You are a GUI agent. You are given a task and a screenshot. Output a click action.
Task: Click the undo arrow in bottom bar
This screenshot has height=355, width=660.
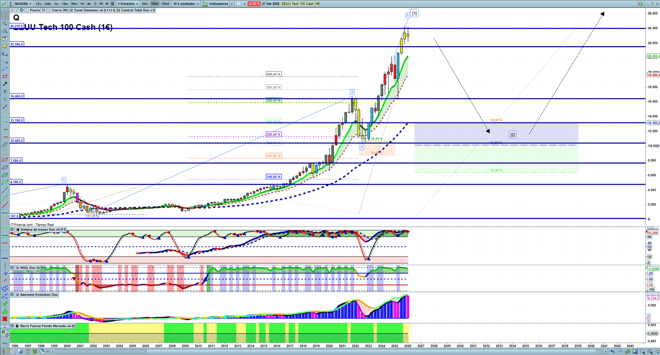click(x=613, y=352)
